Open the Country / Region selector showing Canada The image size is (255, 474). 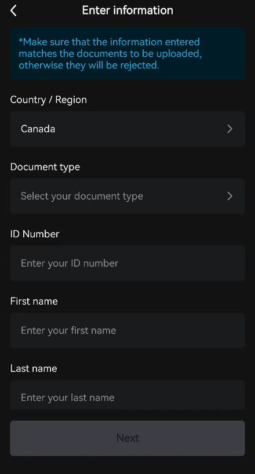coord(128,129)
